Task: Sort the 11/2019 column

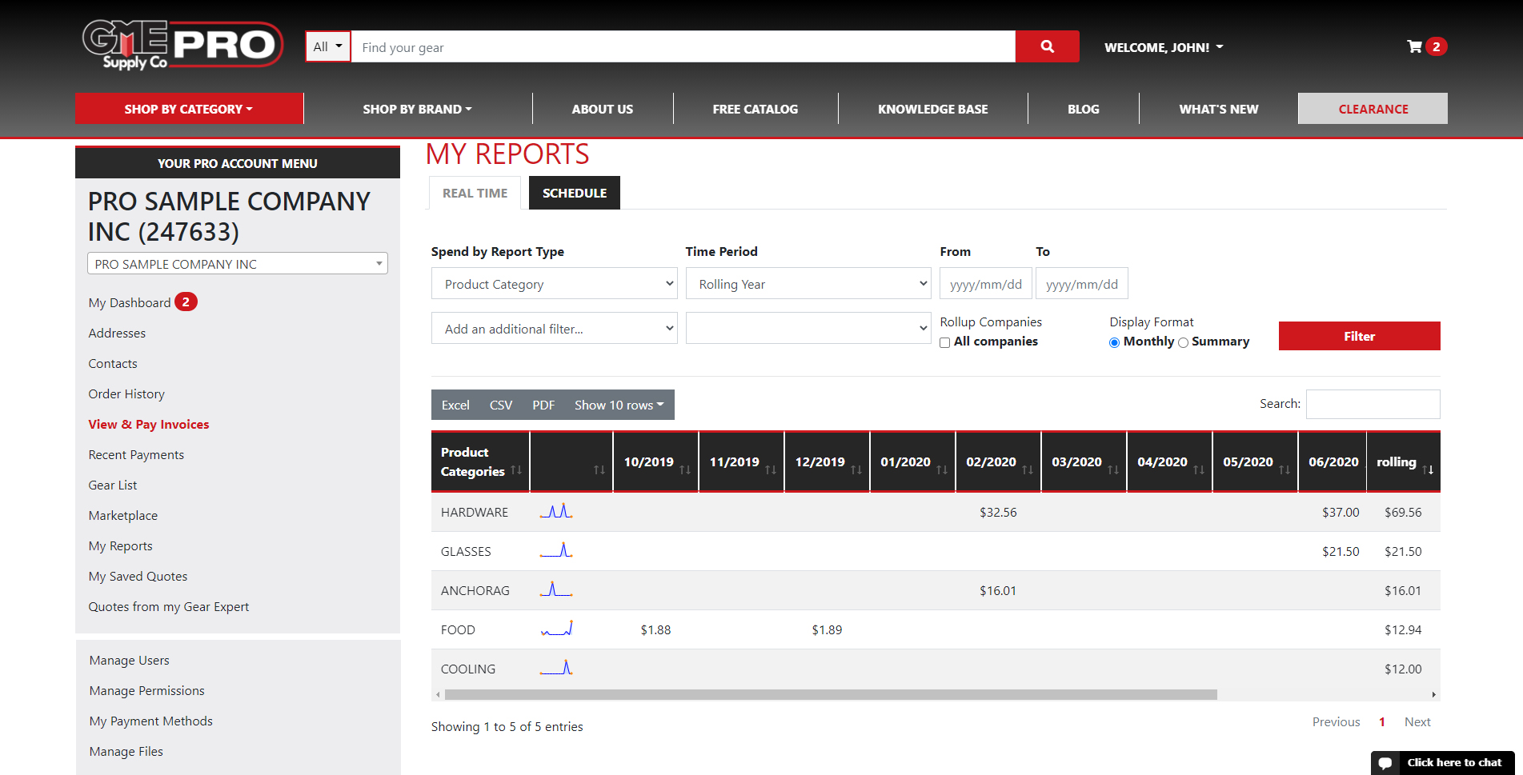Action: pyautogui.click(x=771, y=470)
